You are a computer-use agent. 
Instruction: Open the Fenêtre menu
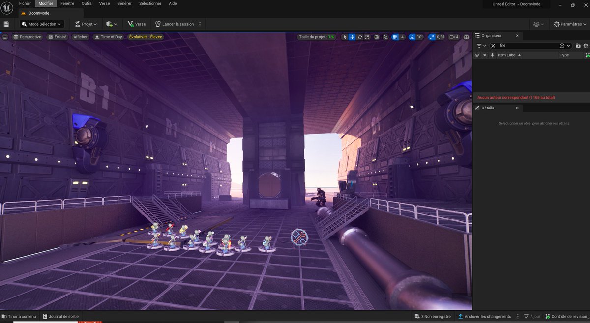[x=67, y=3]
